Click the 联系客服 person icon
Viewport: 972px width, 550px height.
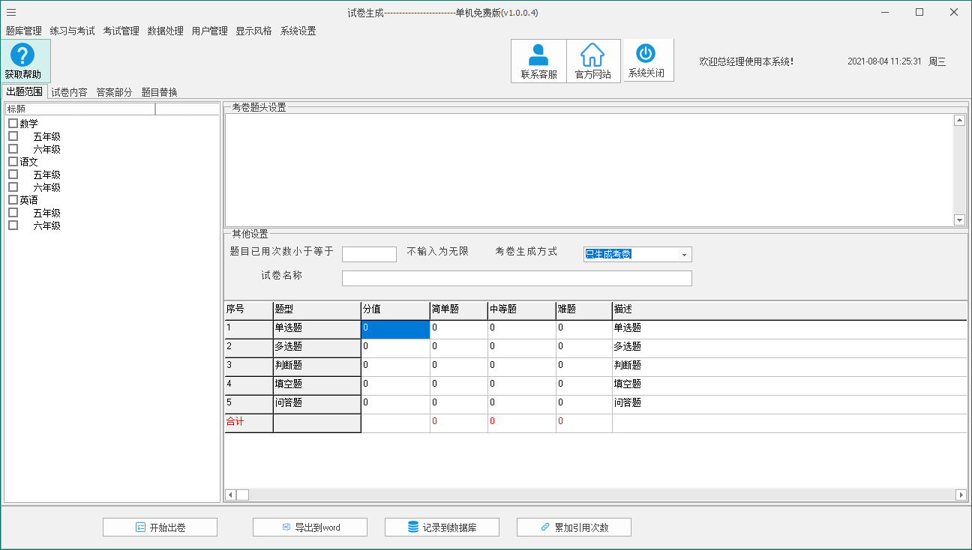pos(538,54)
